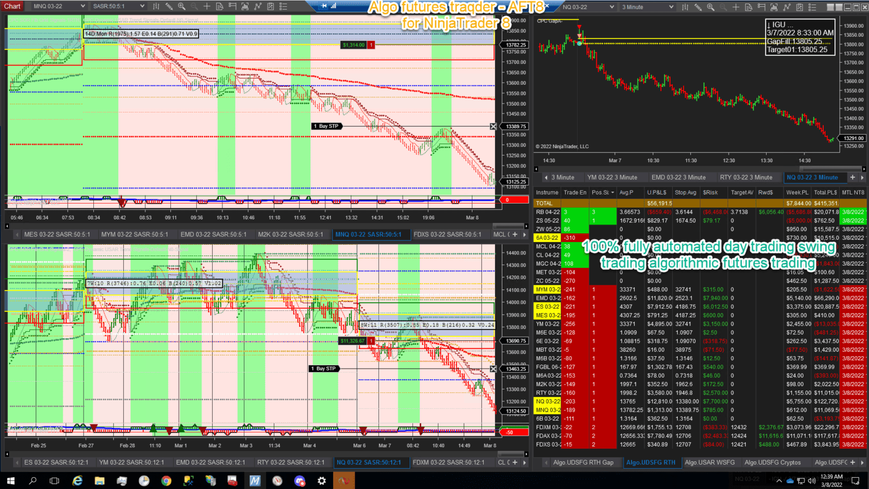Open chart Properties using the checklist toolbar icon
This screenshot has width=869, height=489.
point(285,7)
